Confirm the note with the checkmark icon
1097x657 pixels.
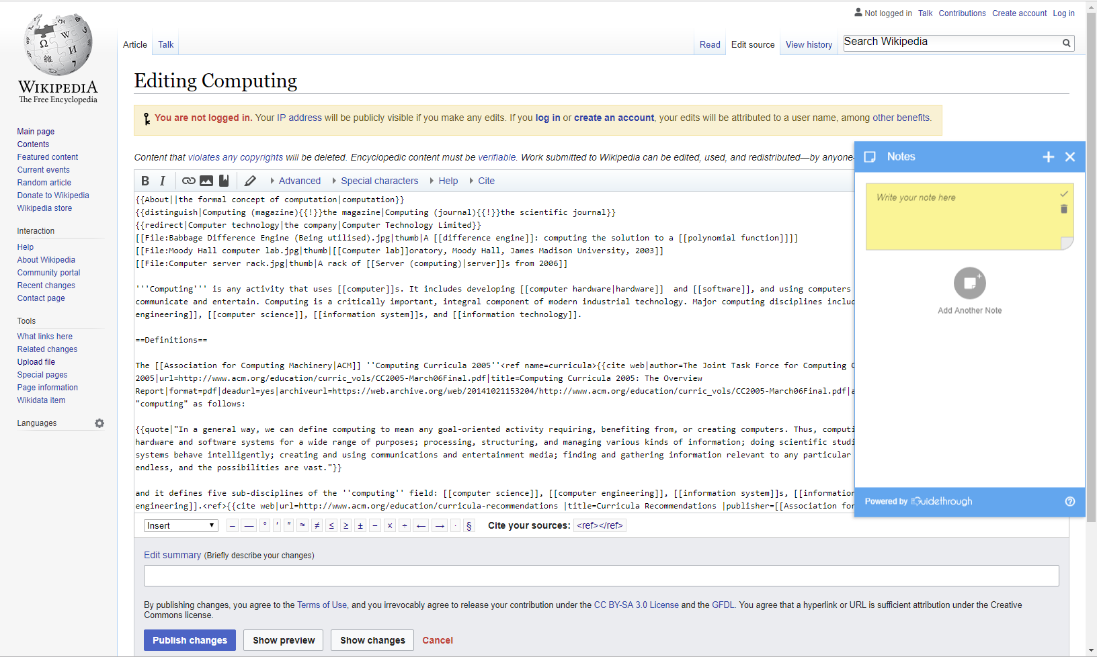pos(1064,194)
